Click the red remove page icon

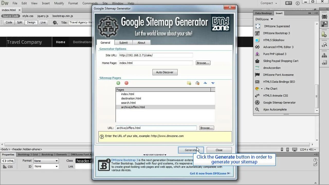(x=126, y=83)
